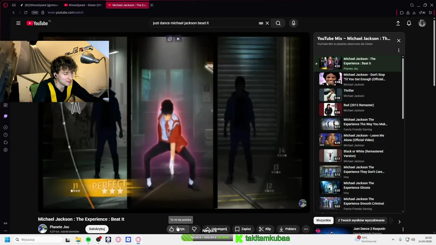Open more actions ellipsis under video
Viewport: 436px width, 245px height.
click(x=306, y=229)
